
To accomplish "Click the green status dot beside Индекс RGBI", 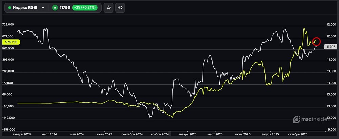I will click(9, 7).
